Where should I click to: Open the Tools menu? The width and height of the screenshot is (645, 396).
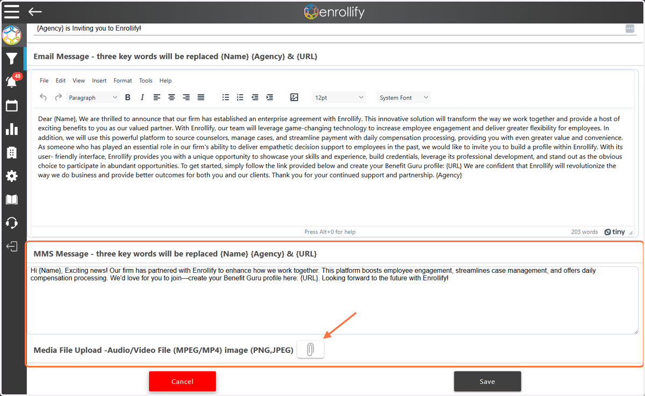tap(146, 81)
